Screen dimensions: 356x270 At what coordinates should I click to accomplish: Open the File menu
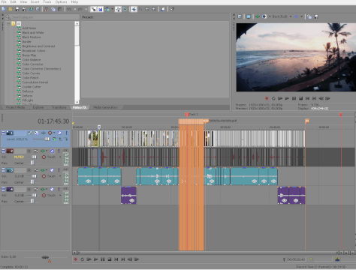pyautogui.click(x=4, y=1)
